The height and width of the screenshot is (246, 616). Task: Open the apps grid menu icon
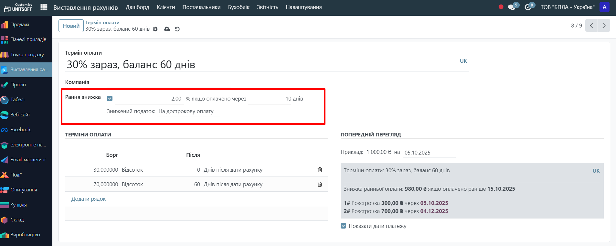point(44,7)
